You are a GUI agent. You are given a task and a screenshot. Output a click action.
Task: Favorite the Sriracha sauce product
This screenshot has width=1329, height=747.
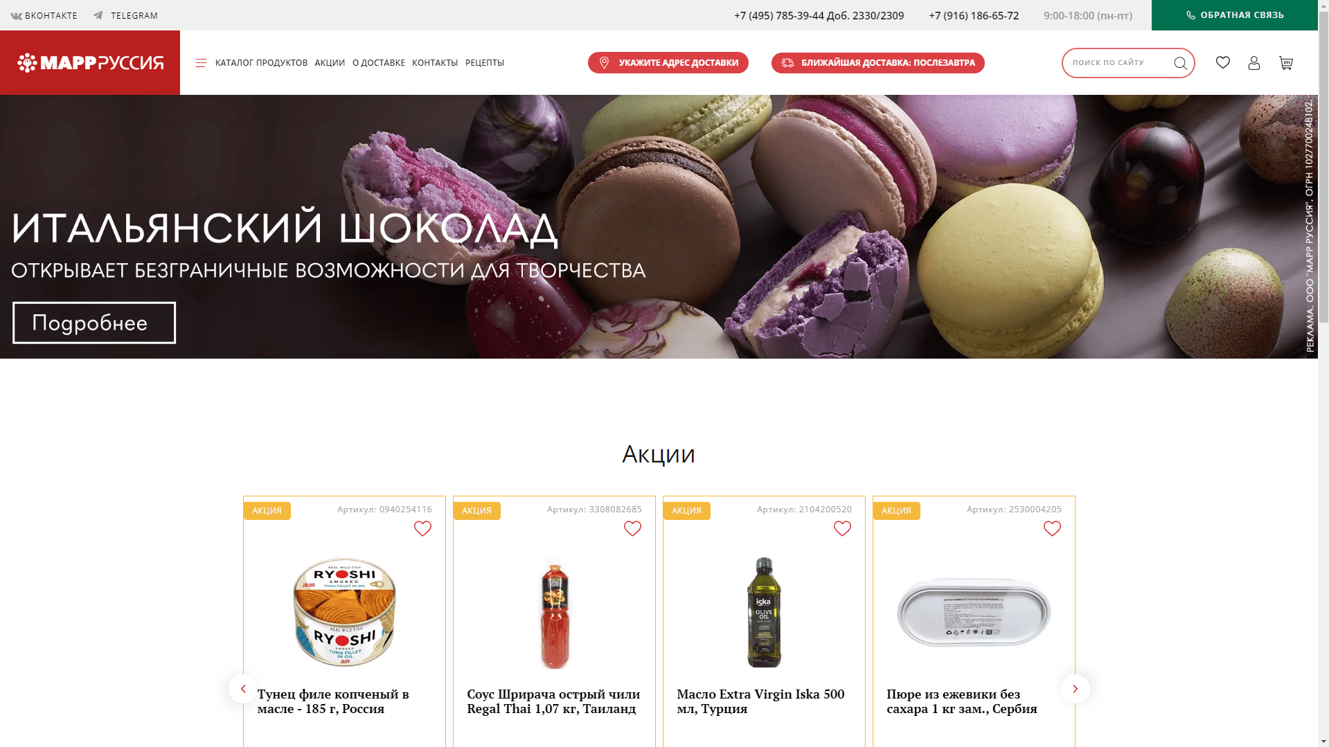pos(632,528)
